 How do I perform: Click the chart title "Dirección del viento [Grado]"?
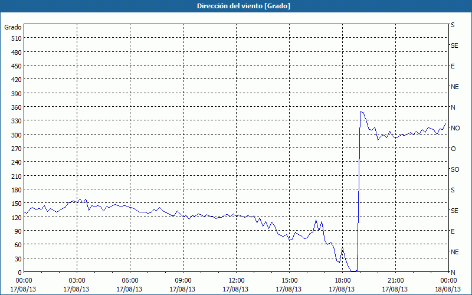click(x=244, y=6)
